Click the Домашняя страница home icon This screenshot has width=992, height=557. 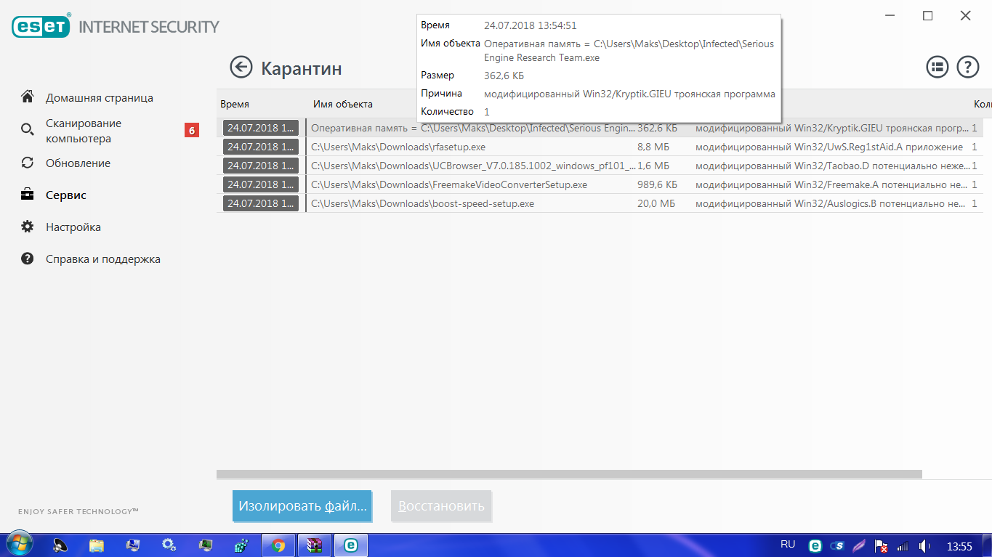tap(28, 97)
